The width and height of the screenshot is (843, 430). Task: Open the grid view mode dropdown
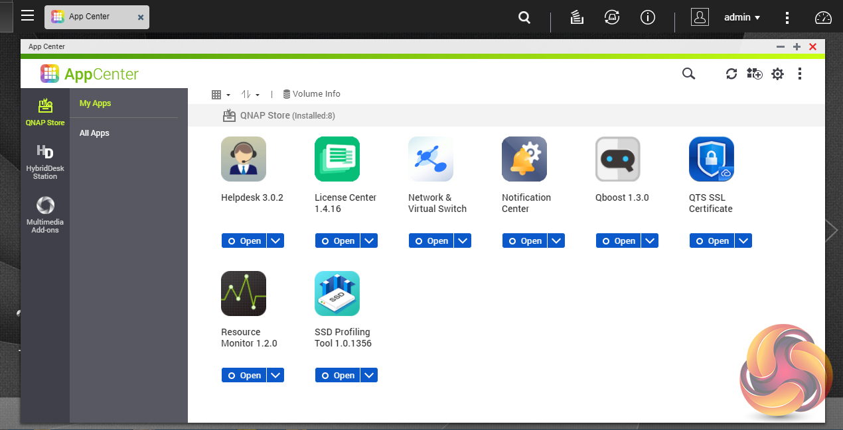(220, 95)
